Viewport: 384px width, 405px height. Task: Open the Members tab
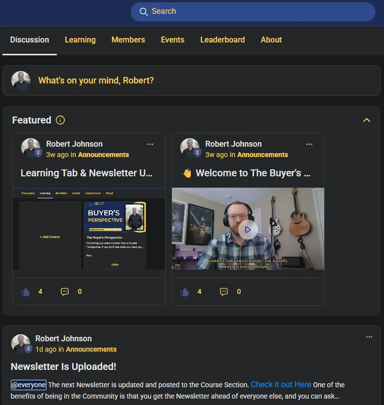(x=128, y=40)
